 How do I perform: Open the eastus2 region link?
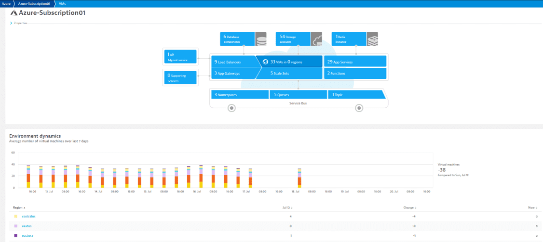(27, 235)
